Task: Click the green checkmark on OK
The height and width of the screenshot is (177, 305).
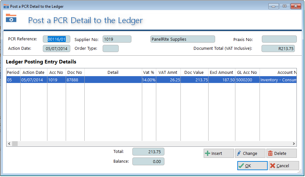Action: (x=241, y=166)
